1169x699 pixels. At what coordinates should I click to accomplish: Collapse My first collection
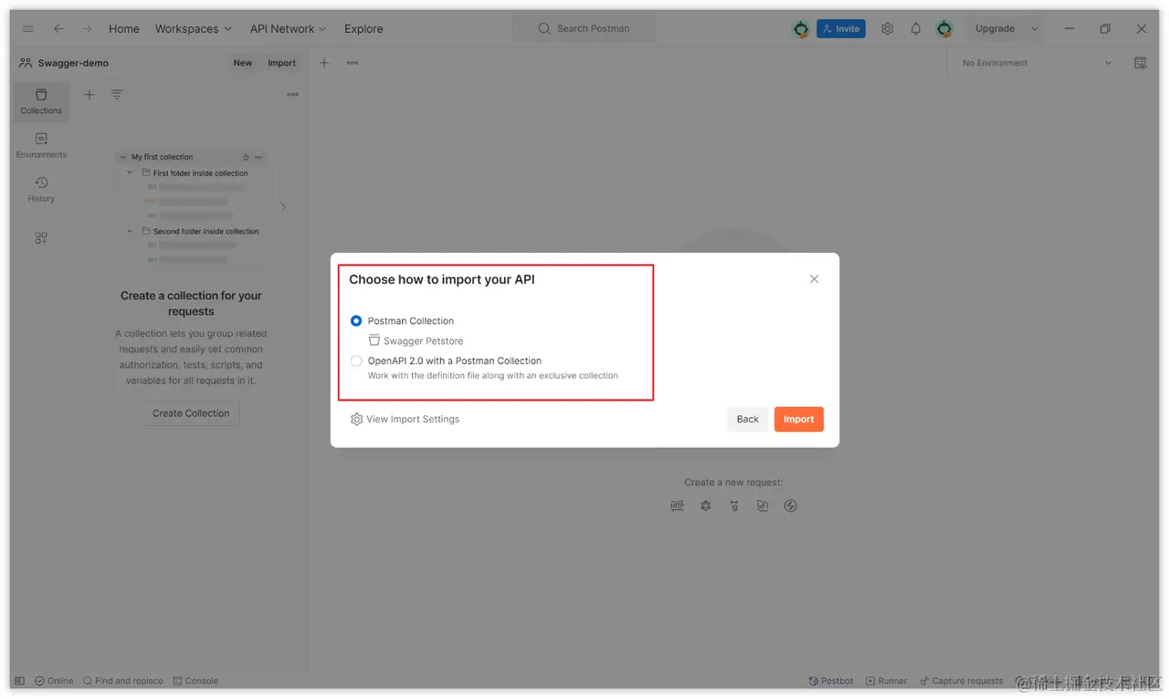pos(123,157)
